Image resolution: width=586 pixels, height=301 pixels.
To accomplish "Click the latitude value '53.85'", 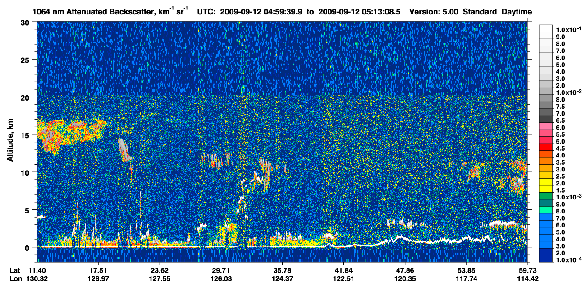I will coord(466,270).
